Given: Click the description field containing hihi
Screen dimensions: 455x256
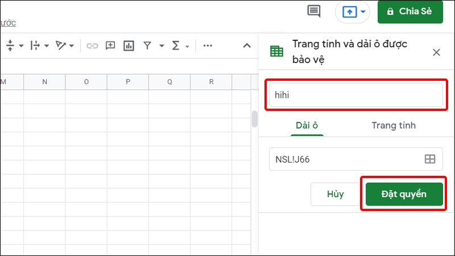Looking at the screenshot, I should (x=356, y=95).
